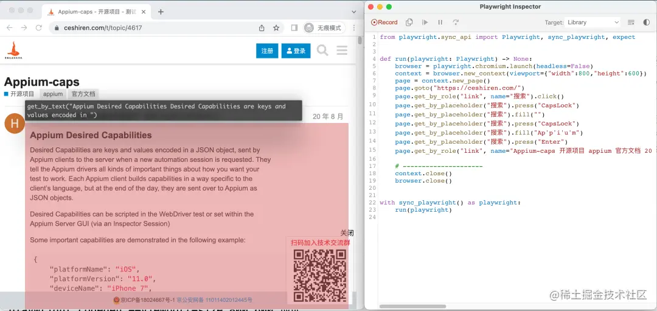Click 关闭 to close the QR popup
The height and width of the screenshot is (311, 657).
pos(347,233)
